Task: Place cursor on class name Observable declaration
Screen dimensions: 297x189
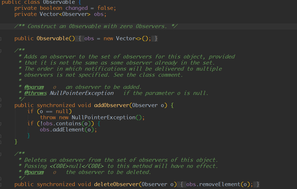Action: click(59, 2)
